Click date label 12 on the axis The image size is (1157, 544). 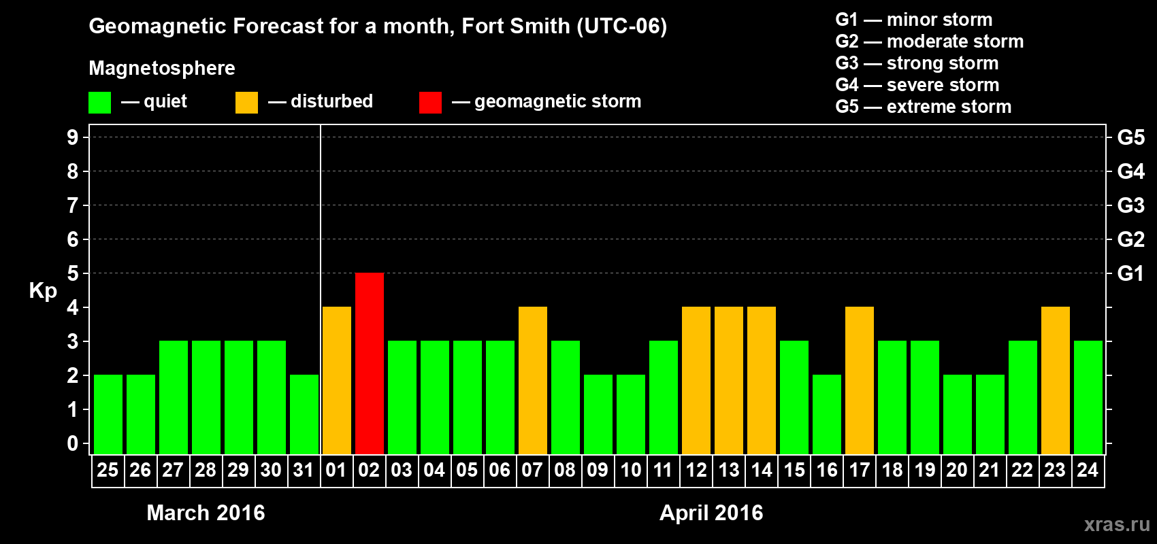[x=696, y=470]
